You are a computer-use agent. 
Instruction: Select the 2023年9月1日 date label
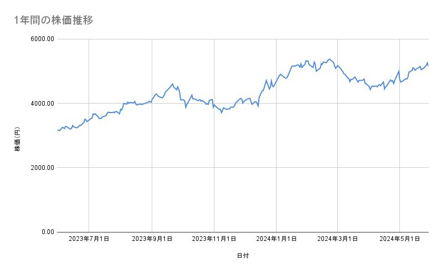click(152, 239)
